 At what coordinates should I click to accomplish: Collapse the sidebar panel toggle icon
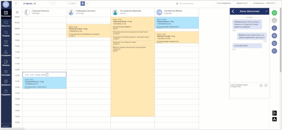click(x=17, y=3)
